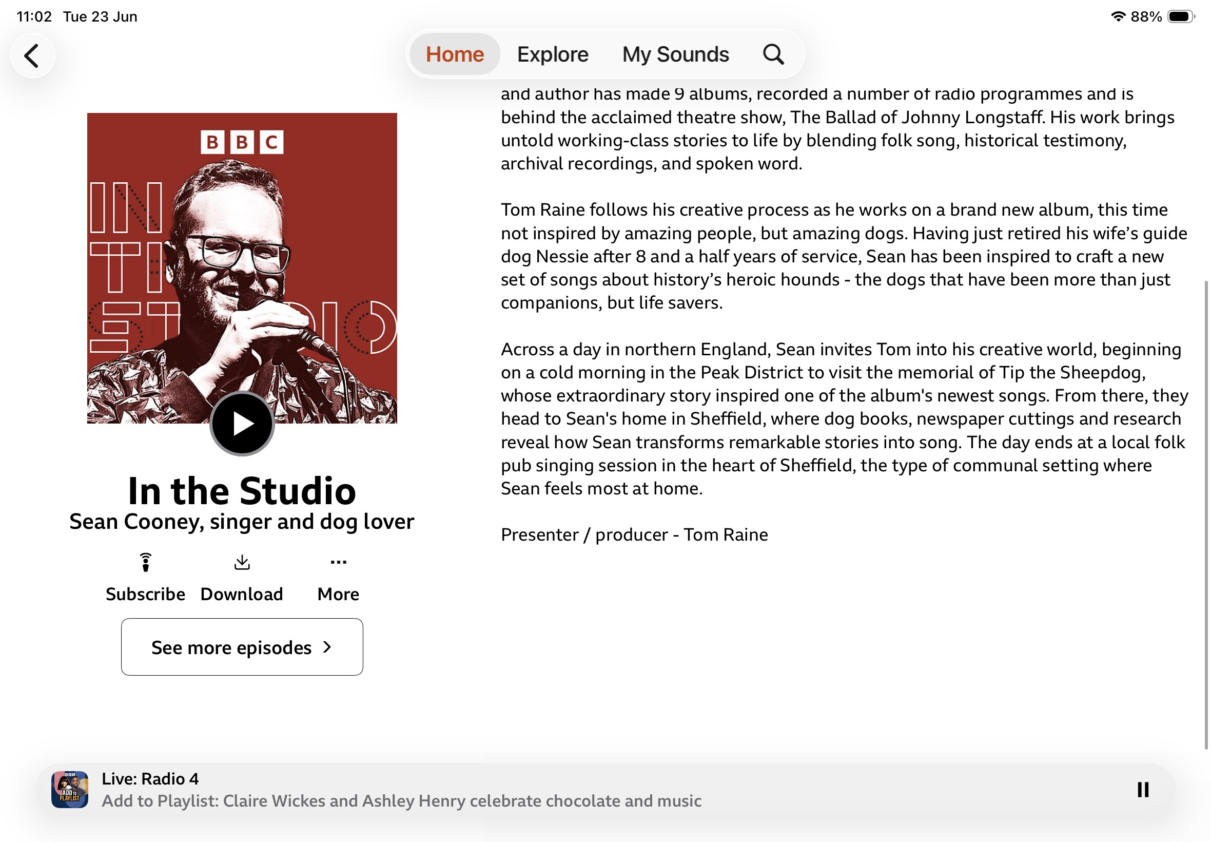This screenshot has height=842, width=1211.
Task: Tap the 88% battery percentage
Action: click(1146, 16)
